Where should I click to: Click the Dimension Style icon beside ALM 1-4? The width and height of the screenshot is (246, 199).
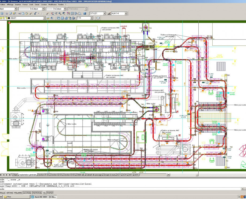pyautogui.click(x=109, y=13)
